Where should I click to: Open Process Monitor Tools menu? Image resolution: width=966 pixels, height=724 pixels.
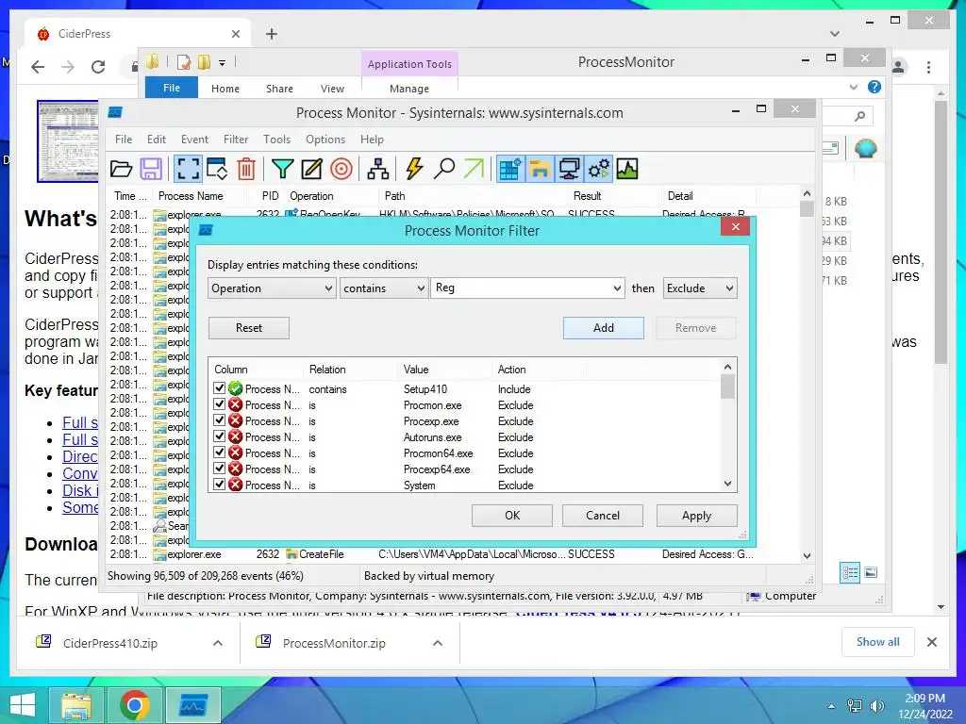pos(276,140)
